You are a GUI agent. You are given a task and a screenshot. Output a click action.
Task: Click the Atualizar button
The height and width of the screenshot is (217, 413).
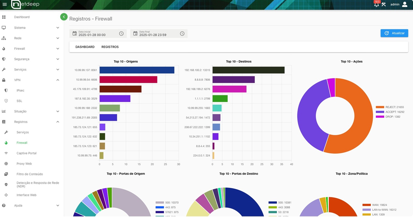click(394, 33)
